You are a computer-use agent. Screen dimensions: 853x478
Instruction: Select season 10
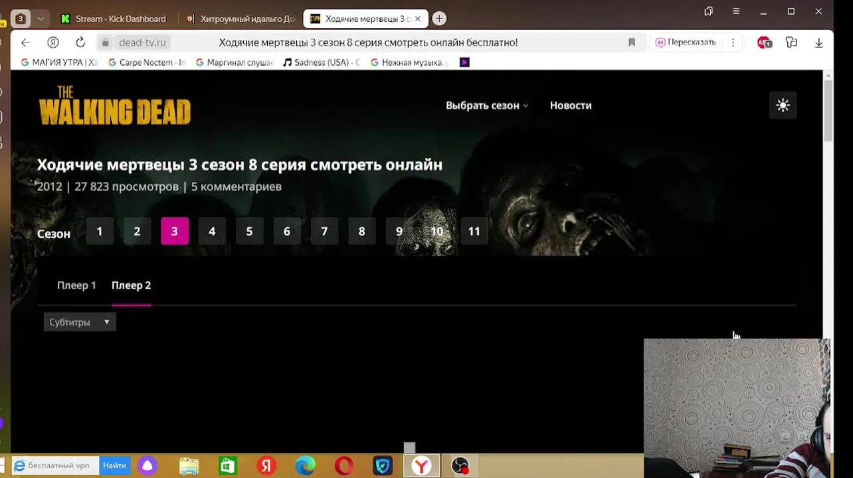[436, 231]
